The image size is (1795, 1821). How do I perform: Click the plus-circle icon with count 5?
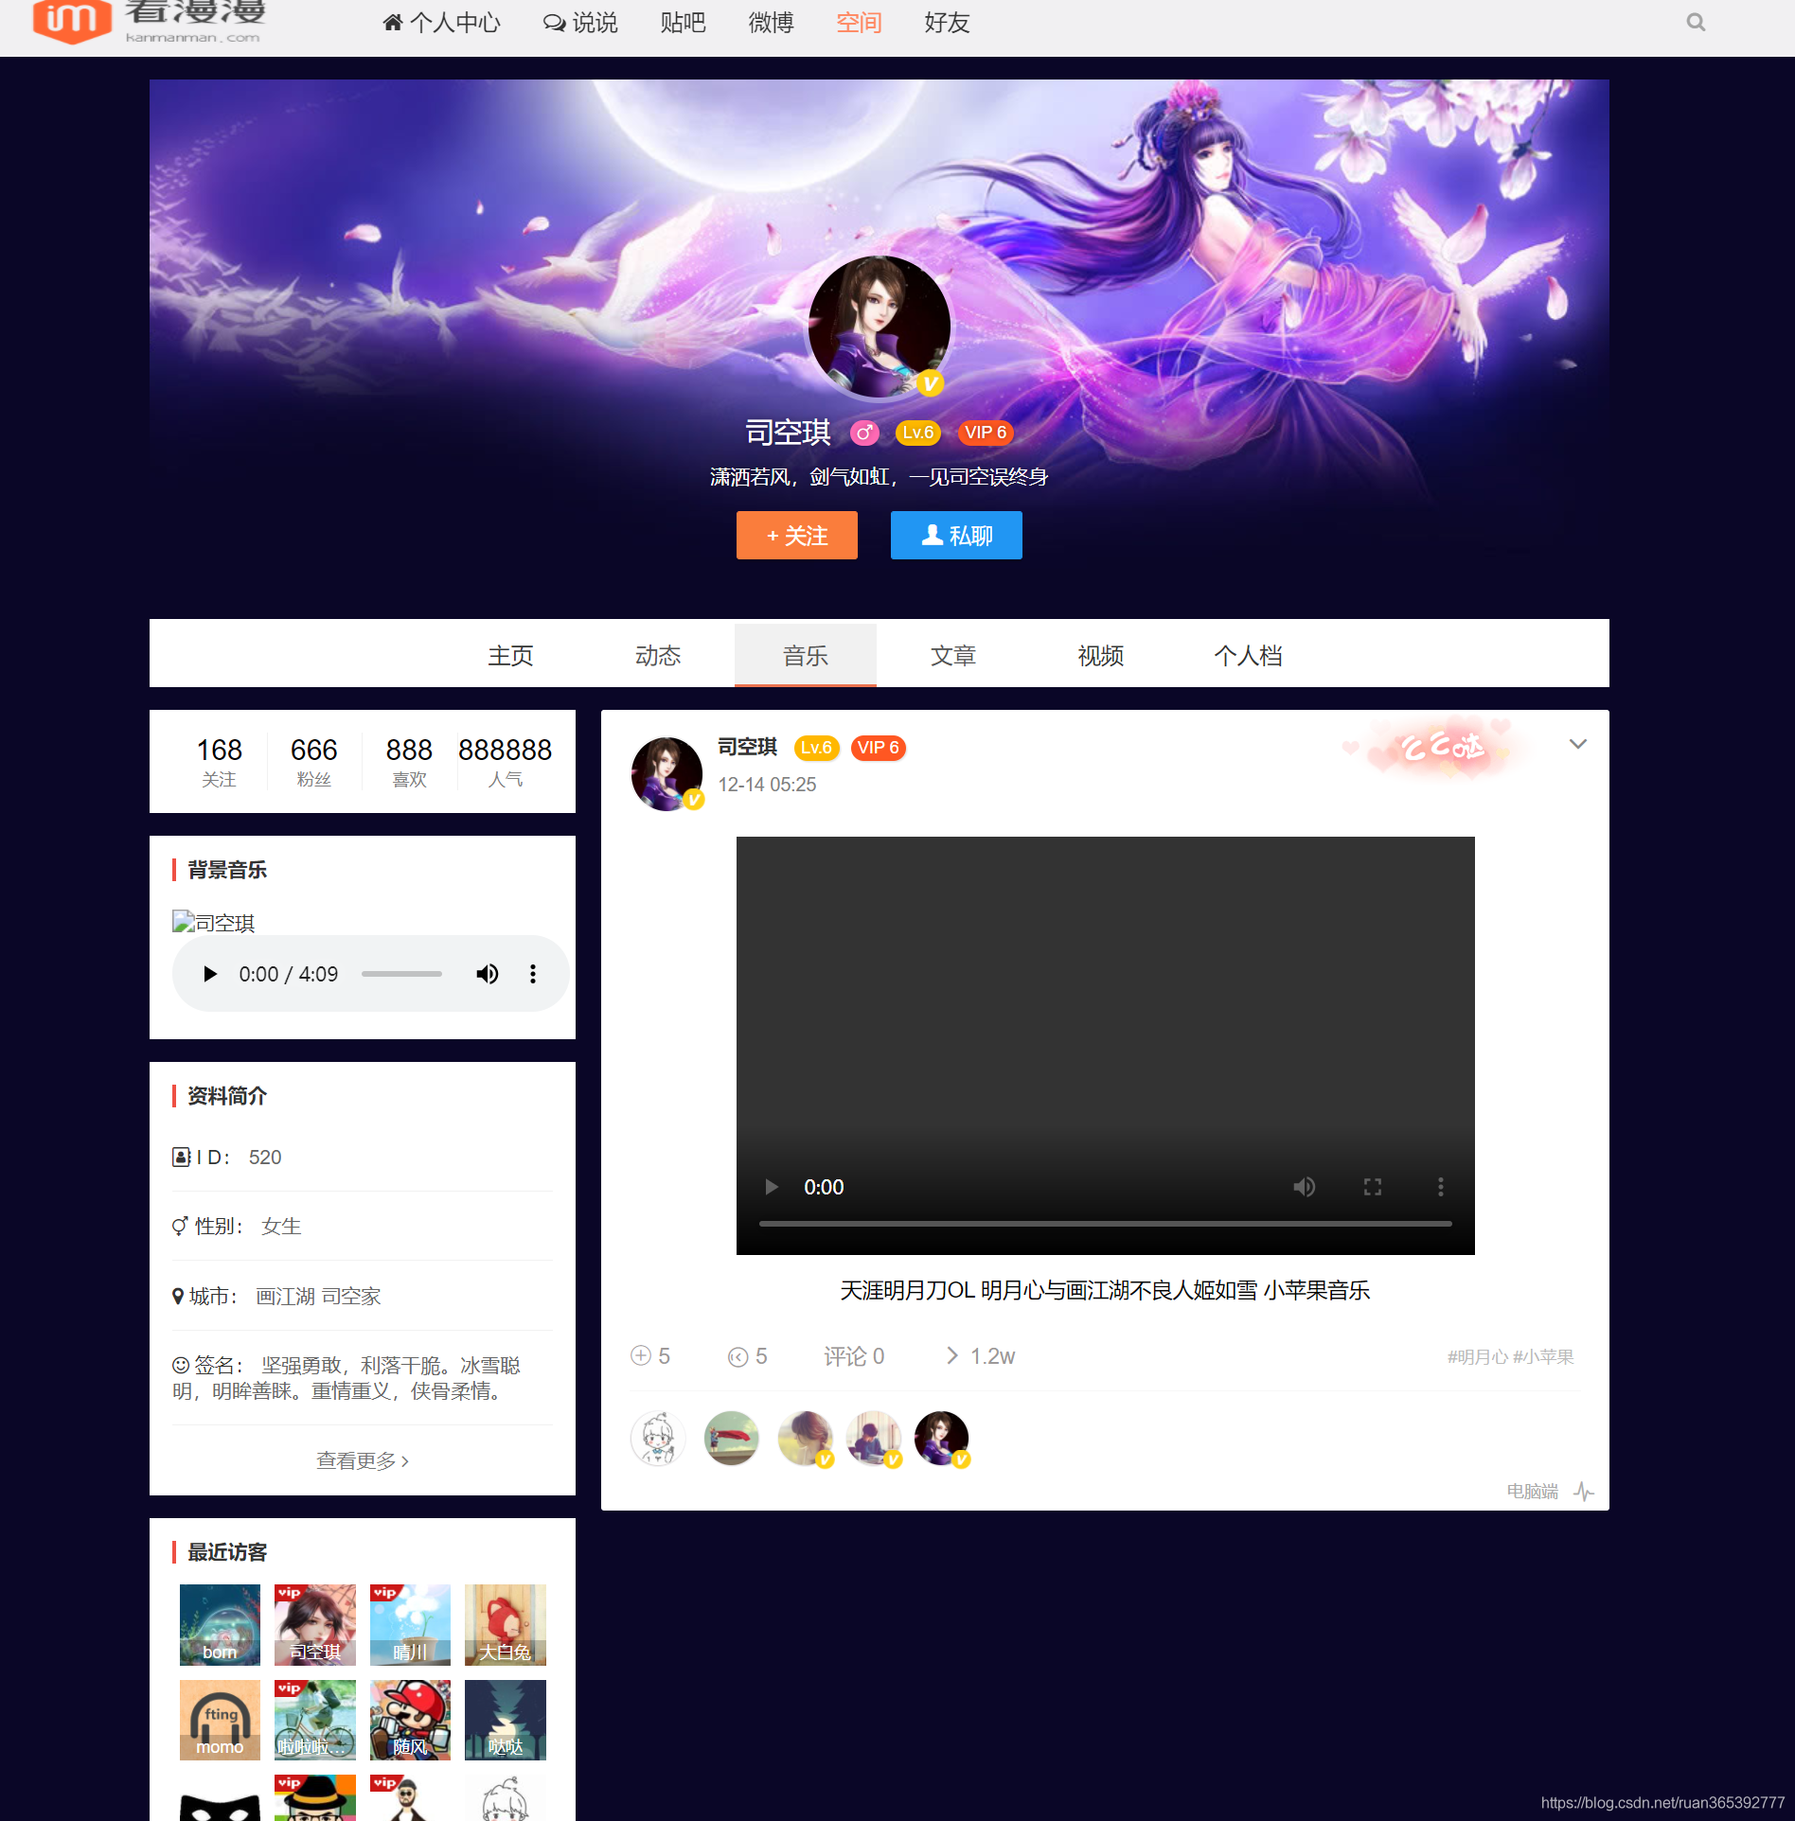(x=641, y=1355)
